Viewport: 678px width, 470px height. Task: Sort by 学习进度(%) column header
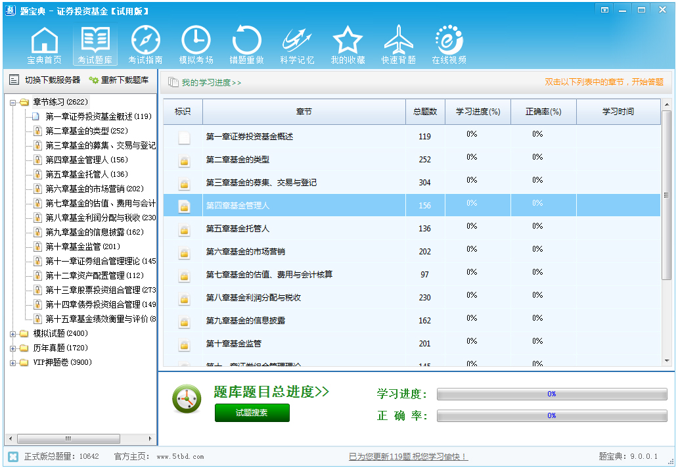pos(478,112)
